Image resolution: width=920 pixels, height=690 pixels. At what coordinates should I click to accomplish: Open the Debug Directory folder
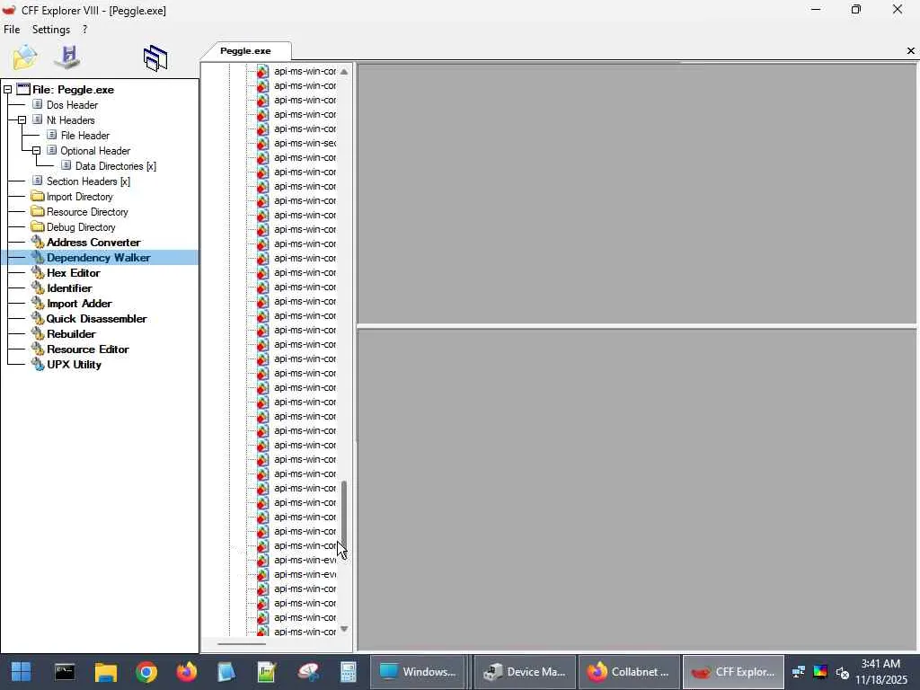[x=81, y=227]
